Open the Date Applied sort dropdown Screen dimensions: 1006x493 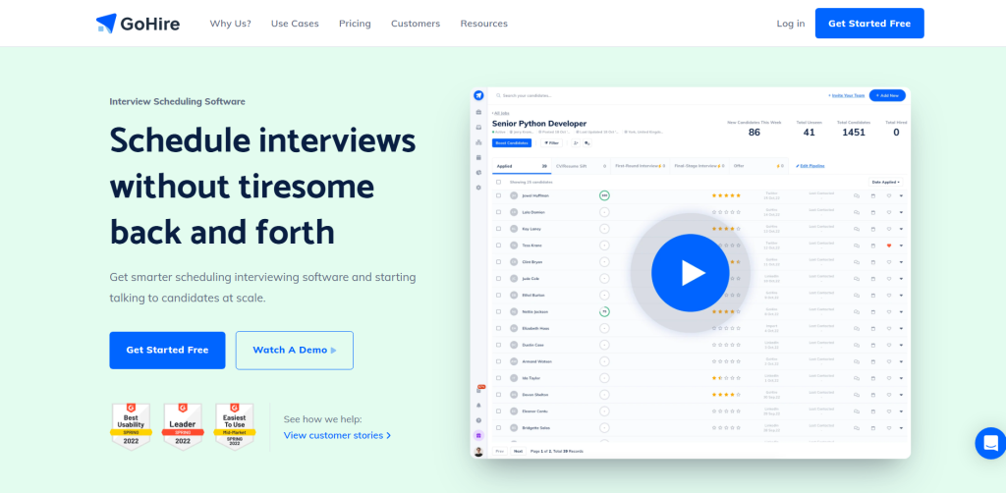tap(885, 182)
